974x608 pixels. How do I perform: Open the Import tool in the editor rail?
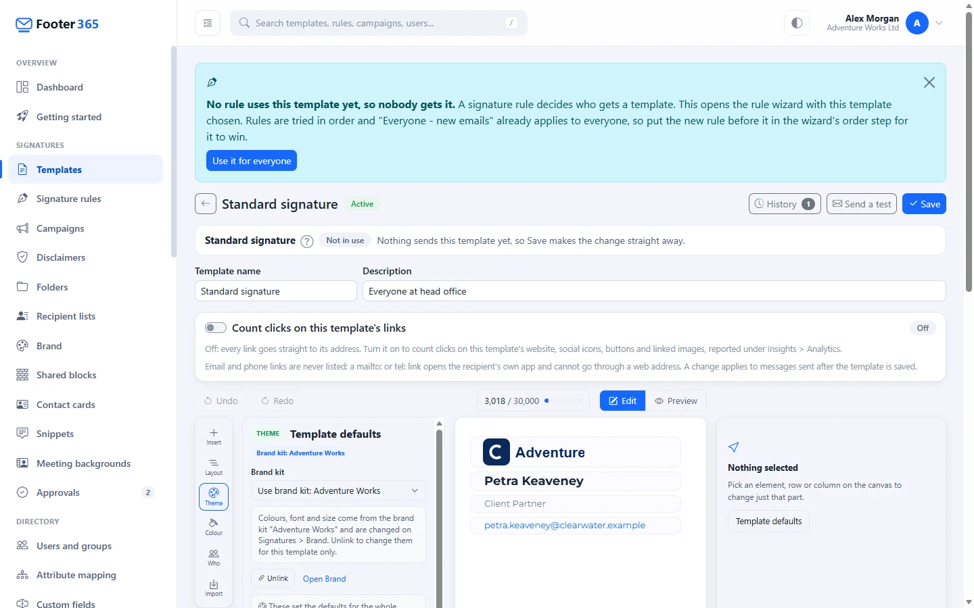click(x=214, y=588)
